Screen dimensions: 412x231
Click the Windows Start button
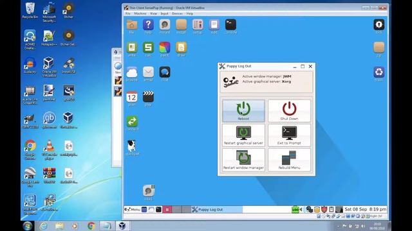(28, 226)
